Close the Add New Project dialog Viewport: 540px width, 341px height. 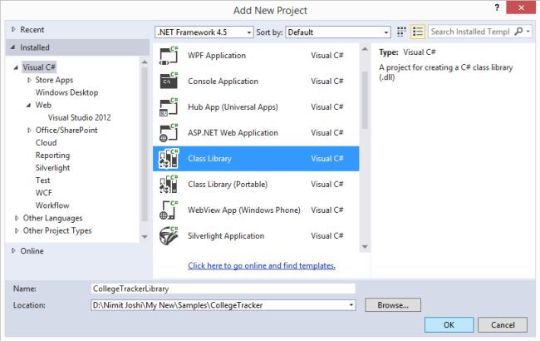coord(521,7)
